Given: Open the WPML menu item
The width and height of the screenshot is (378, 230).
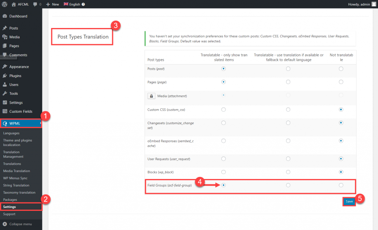Looking at the screenshot, I should pyautogui.click(x=21, y=123).
